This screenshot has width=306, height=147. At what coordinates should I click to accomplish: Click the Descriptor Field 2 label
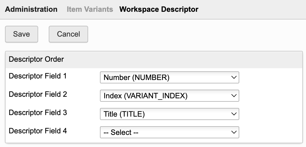pyautogui.click(x=38, y=94)
